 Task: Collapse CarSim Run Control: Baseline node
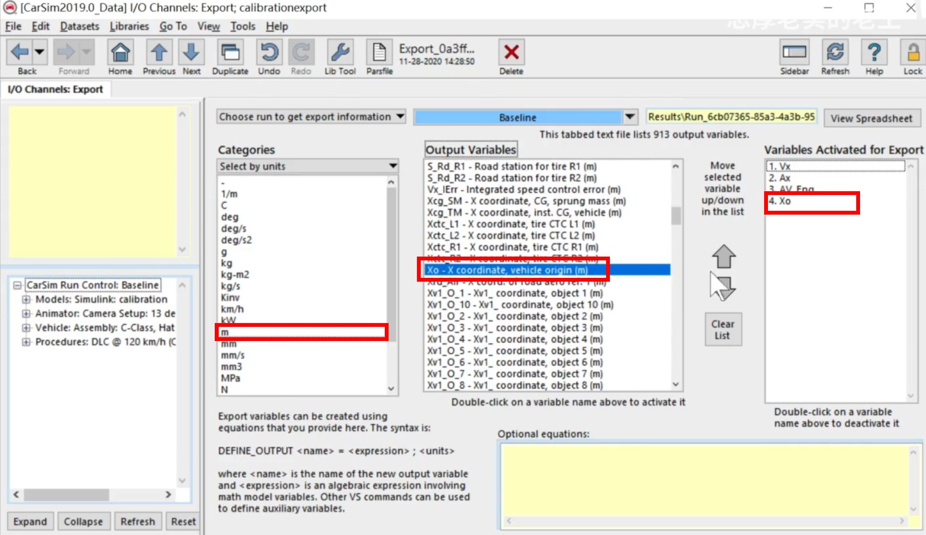coord(17,285)
